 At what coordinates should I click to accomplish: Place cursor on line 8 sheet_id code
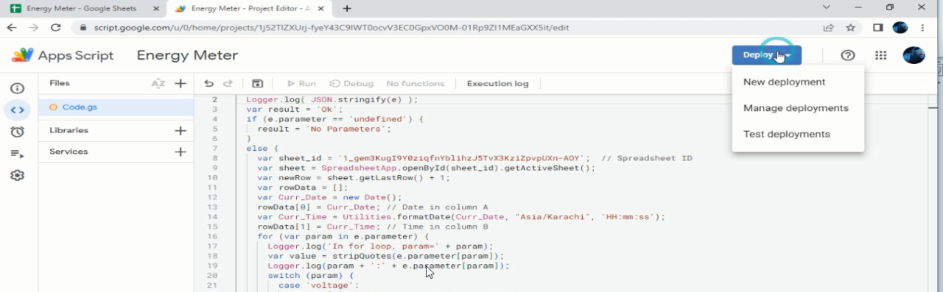(x=424, y=158)
